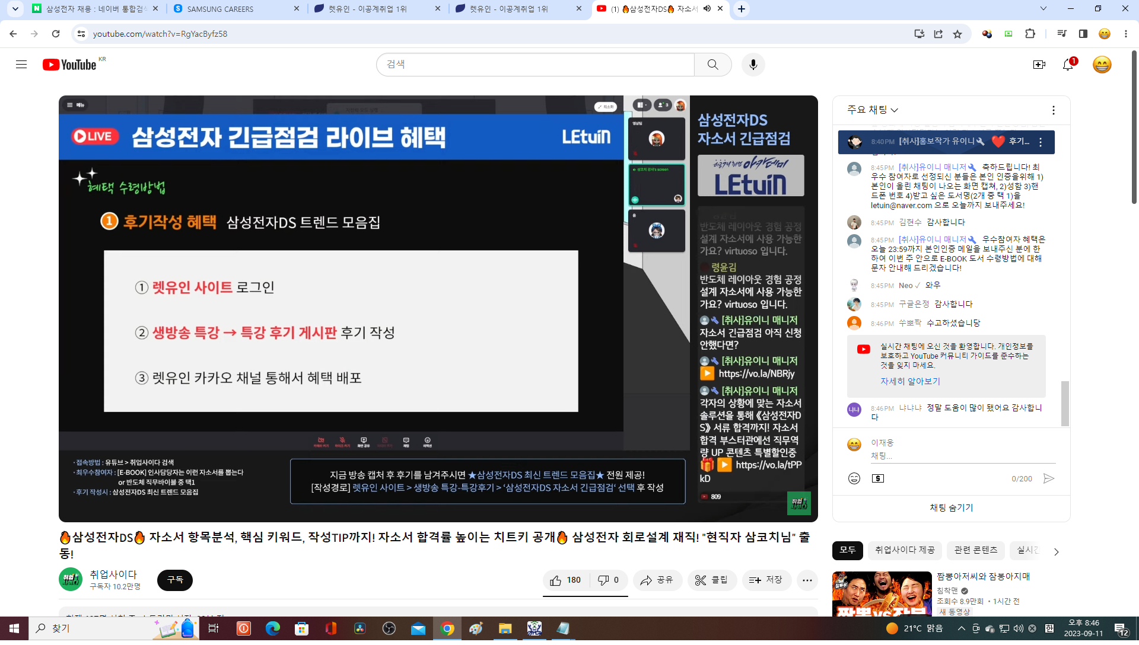The height and width of the screenshot is (645, 1139).
Task: Click the page vertical scrollbar
Action: tap(1134, 127)
